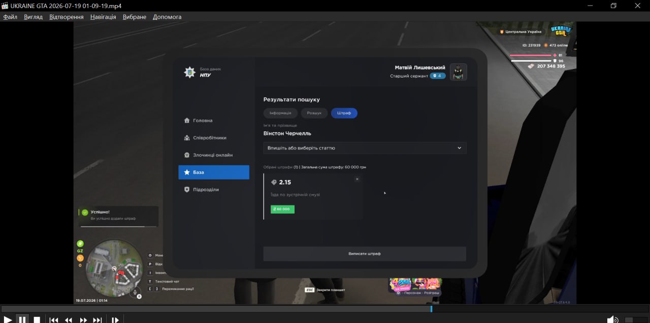Click the Центральна Україна server badge
Screen dimensions: 650x323
tap(521, 31)
